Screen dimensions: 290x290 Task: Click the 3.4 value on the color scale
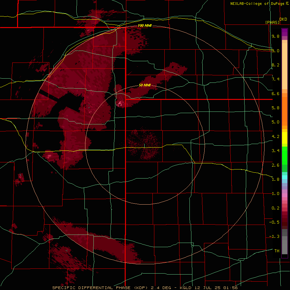click(x=275, y=151)
